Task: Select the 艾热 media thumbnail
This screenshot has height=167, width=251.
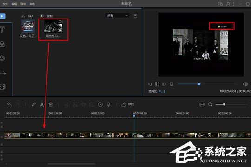Action: click(x=28, y=26)
